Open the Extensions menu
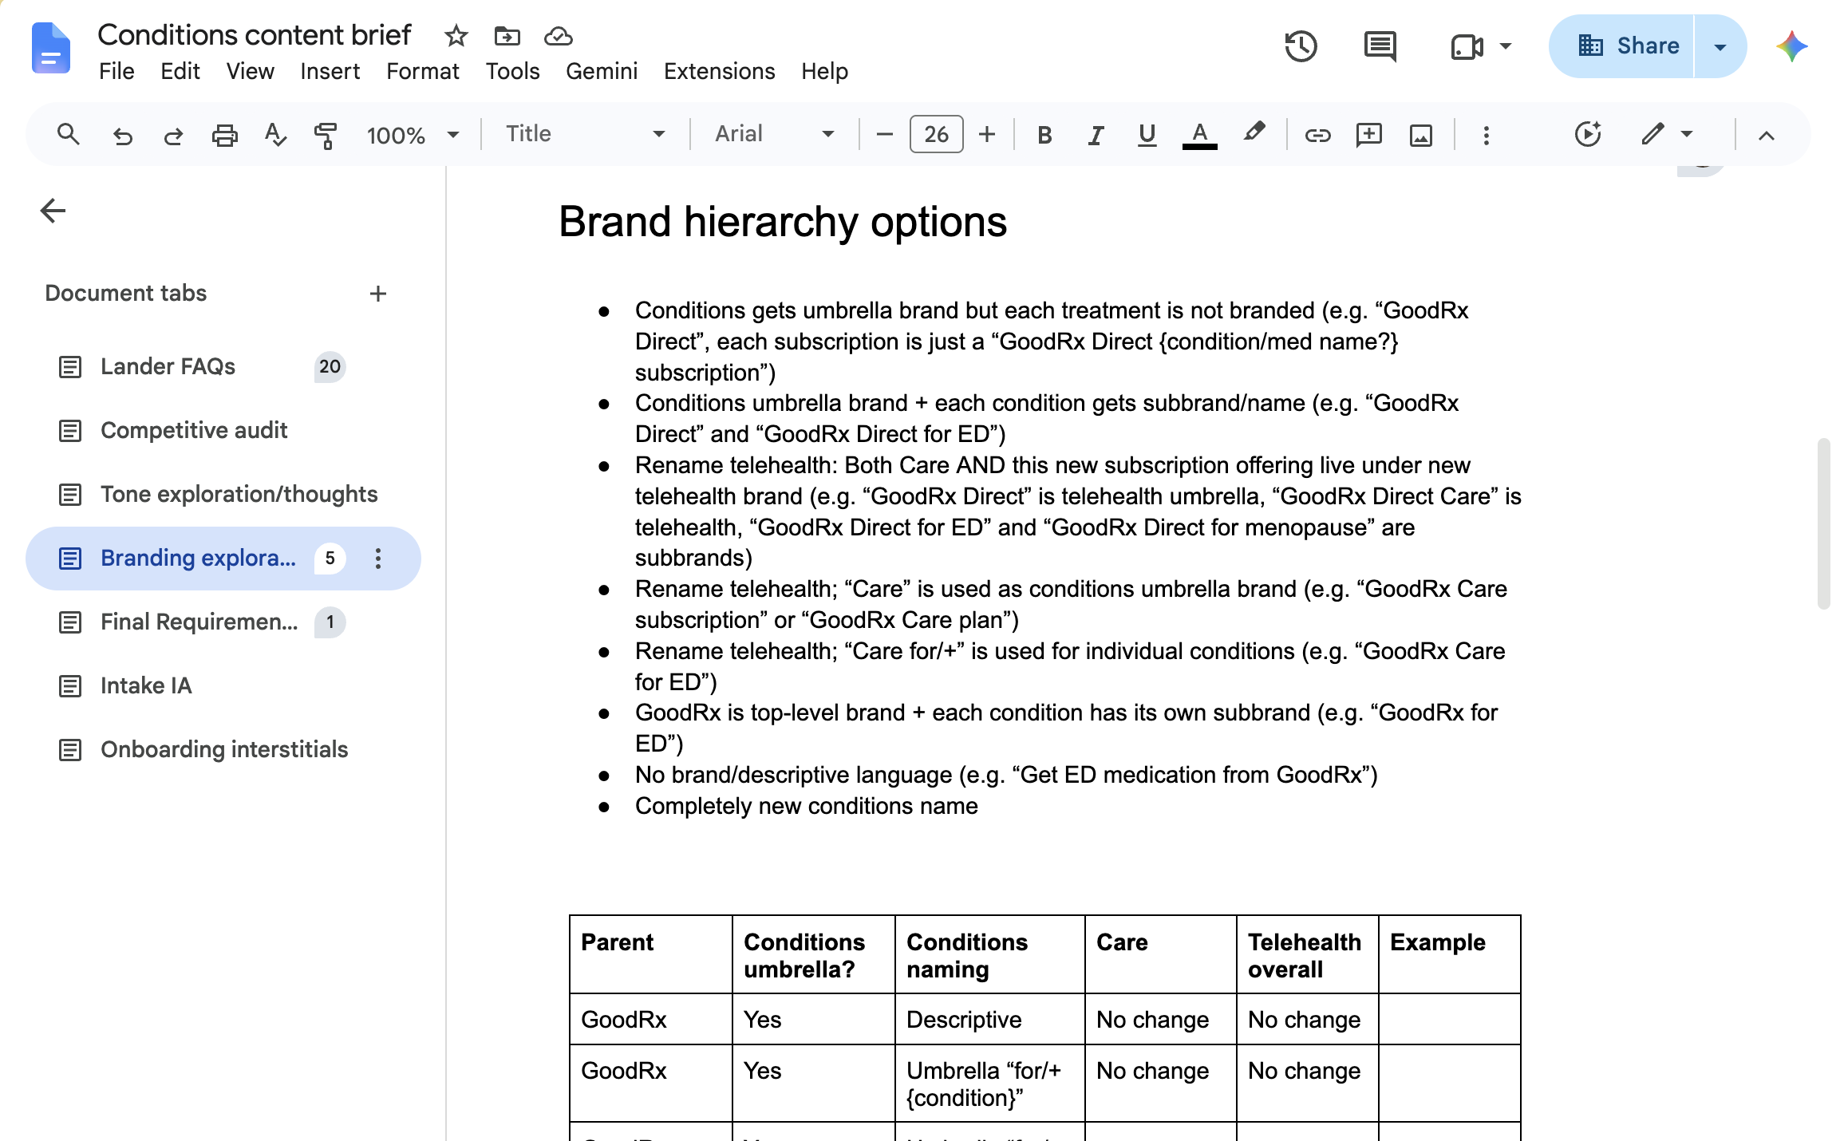The width and height of the screenshot is (1840, 1141). click(x=719, y=71)
